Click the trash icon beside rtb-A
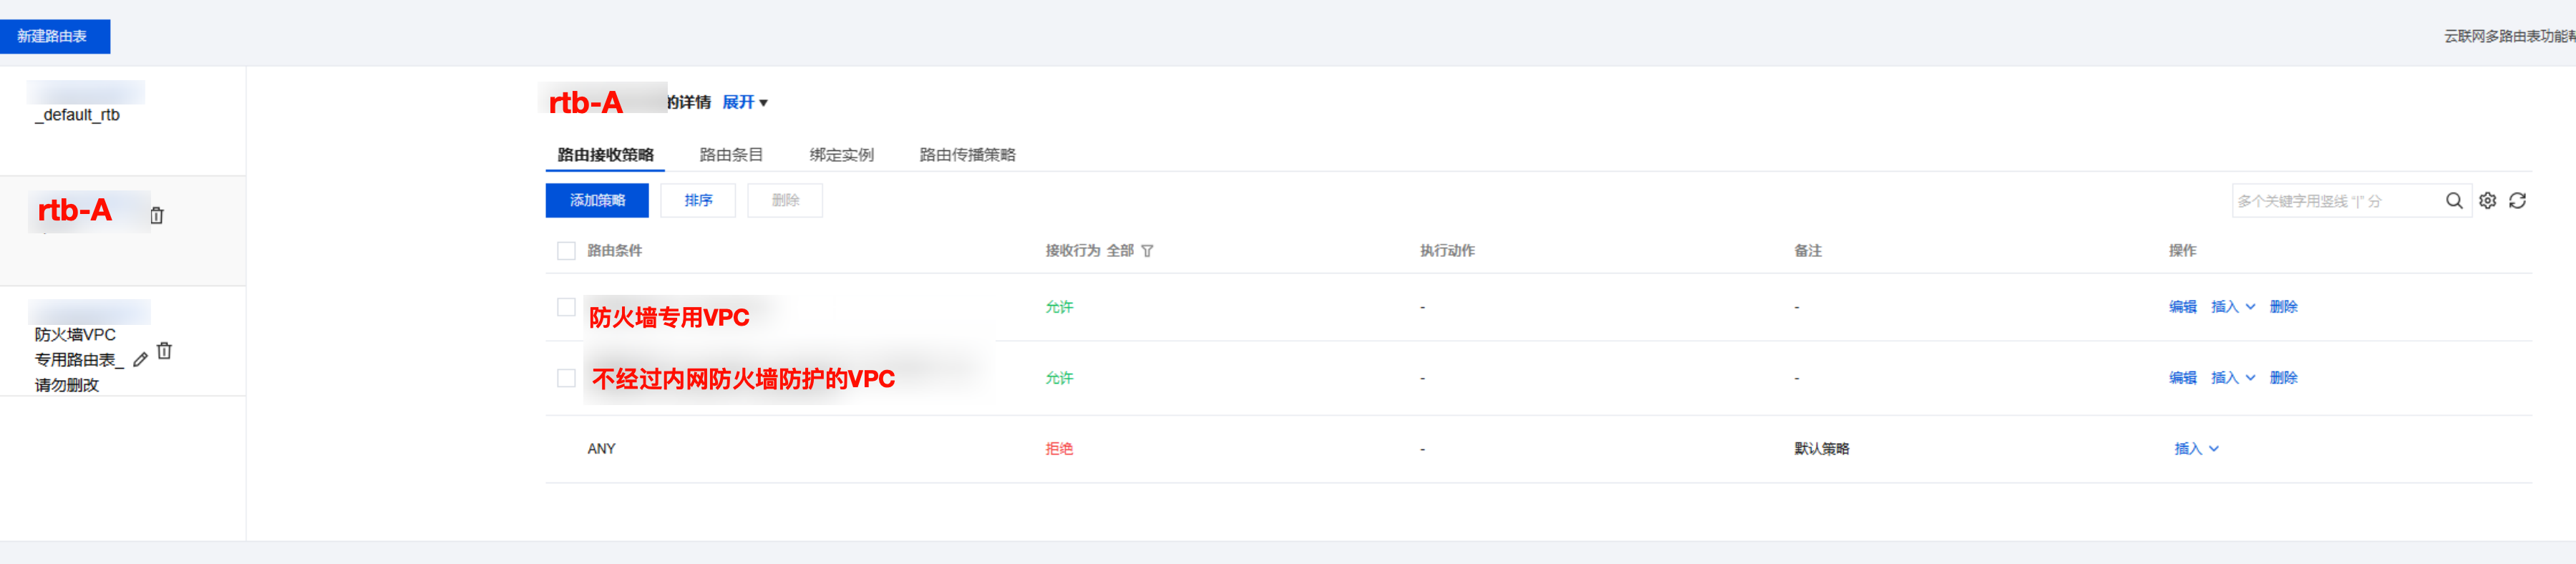2576x564 pixels. click(157, 215)
